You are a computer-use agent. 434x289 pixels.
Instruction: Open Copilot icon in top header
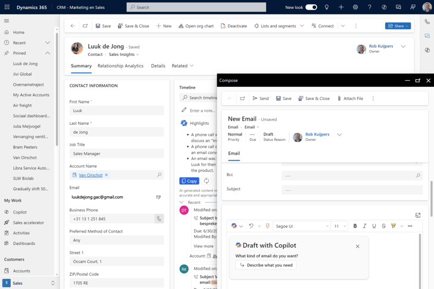click(x=384, y=7)
